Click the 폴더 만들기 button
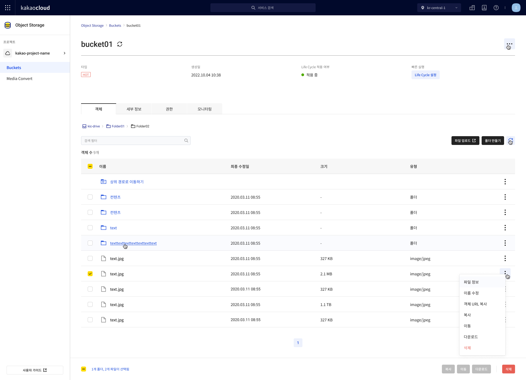The height and width of the screenshot is (380, 526). point(493,141)
